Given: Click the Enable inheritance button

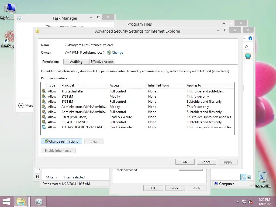Looking at the screenshot, I should click(x=58, y=150).
